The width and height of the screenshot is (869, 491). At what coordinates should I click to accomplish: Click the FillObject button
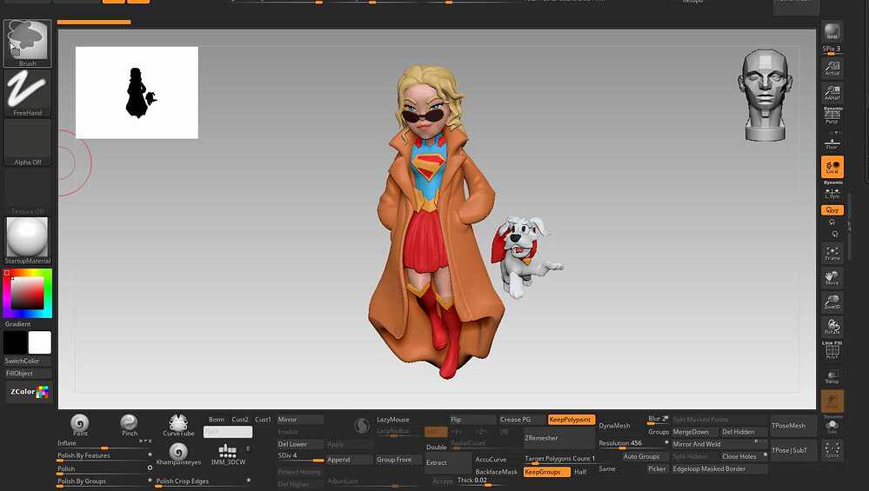pos(28,373)
